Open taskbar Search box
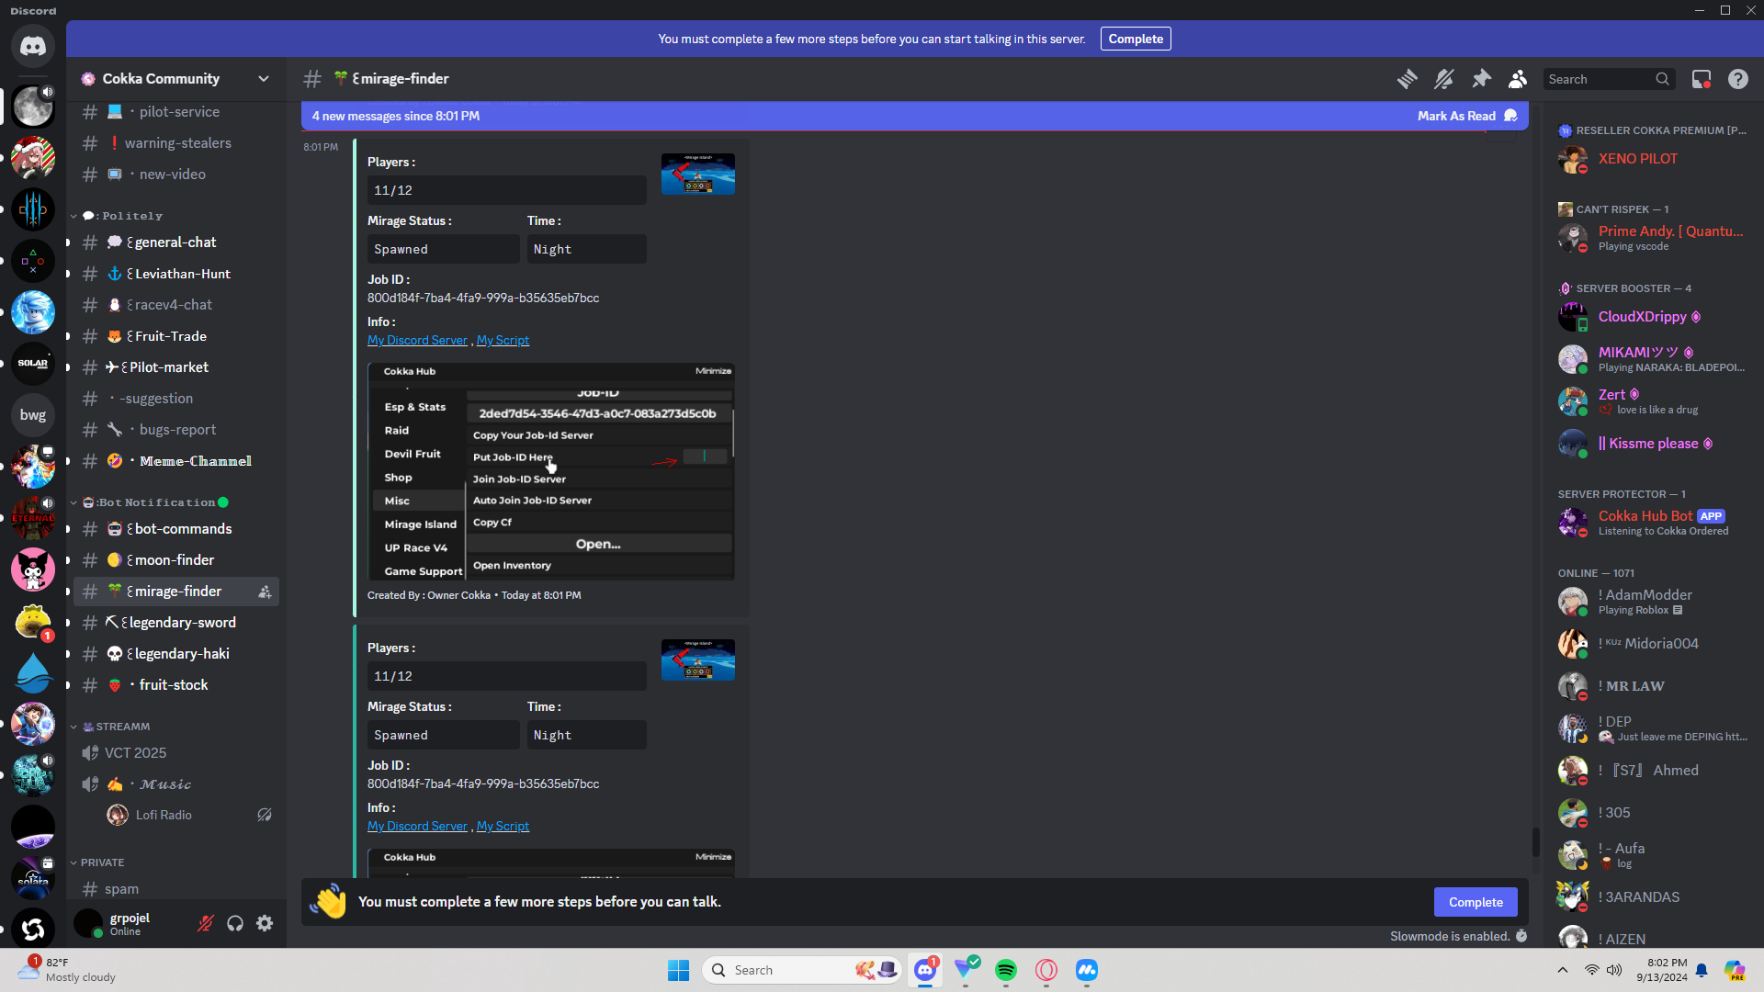 (803, 970)
